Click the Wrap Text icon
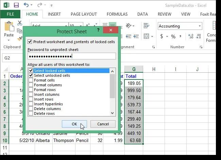Screen dimensions: 221x160 click(x=147, y=25)
